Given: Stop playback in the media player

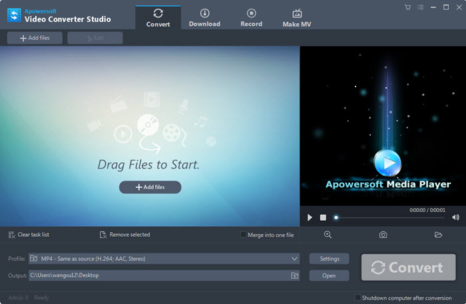Looking at the screenshot, I should pos(323,218).
